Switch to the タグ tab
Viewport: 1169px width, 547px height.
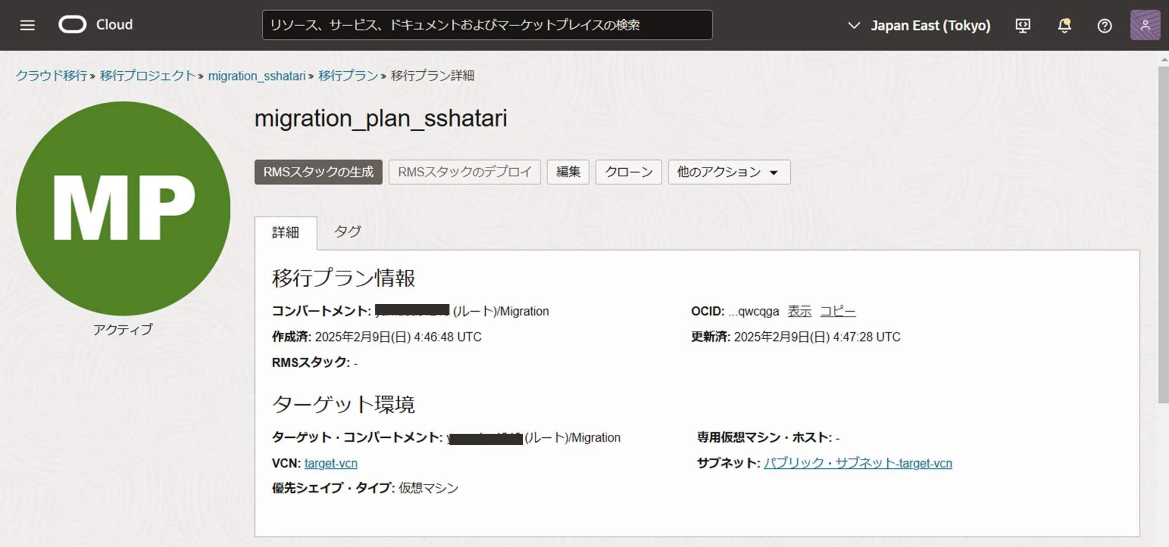[348, 231]
